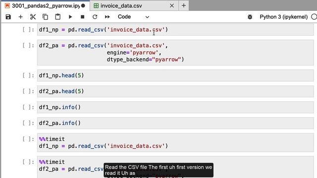
Task: Restart the kernel and run all cells
Action: (x=107, y=17)
